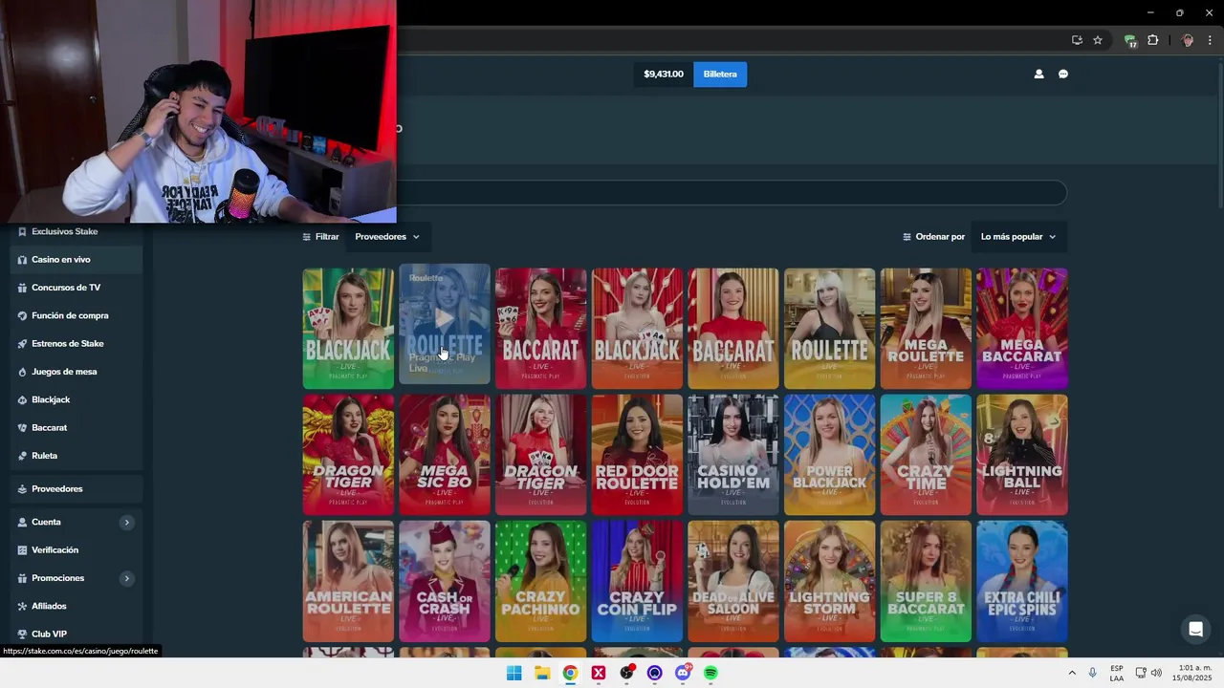Open the green extension with badge 17
The image size is (1224, 688).
click(x=1130, y=40)
